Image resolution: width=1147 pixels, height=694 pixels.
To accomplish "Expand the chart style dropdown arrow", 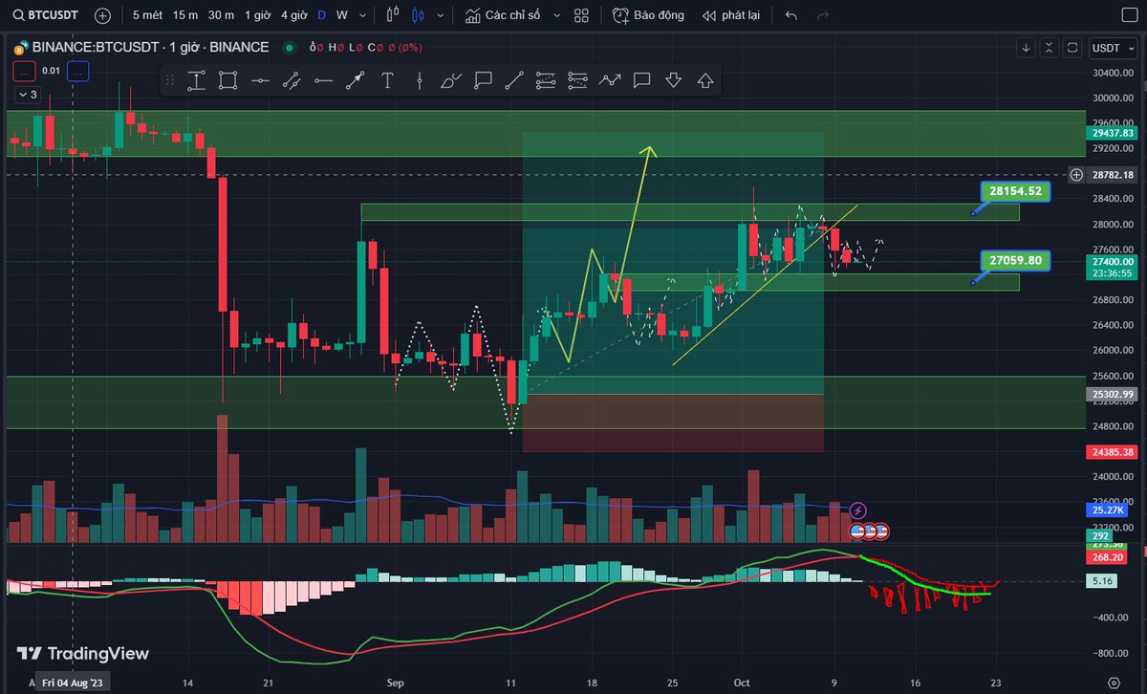I will click(x=438, y=15).
